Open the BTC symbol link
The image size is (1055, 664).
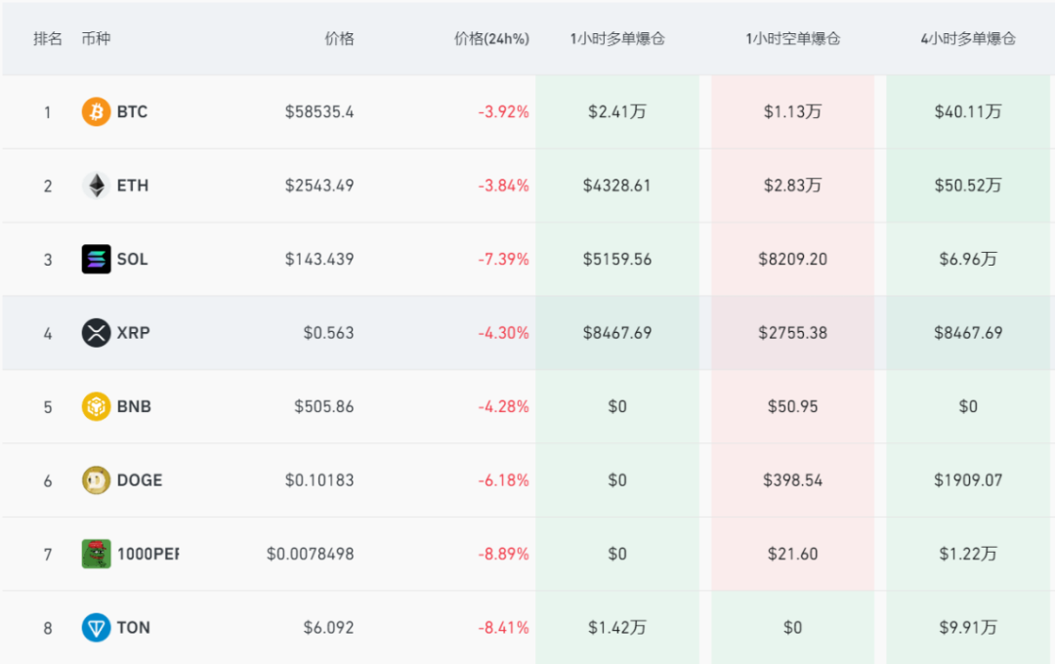tap(132, 111)
